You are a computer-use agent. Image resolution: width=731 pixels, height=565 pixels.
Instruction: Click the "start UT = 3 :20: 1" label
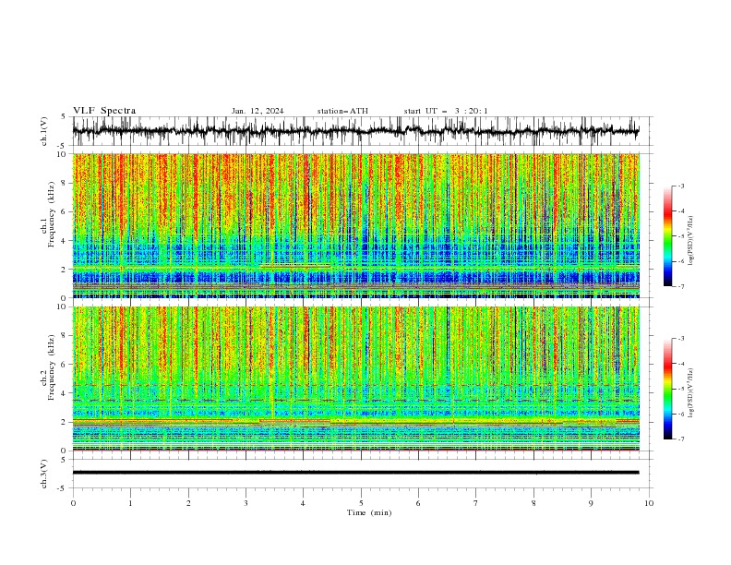click(446, 111)
